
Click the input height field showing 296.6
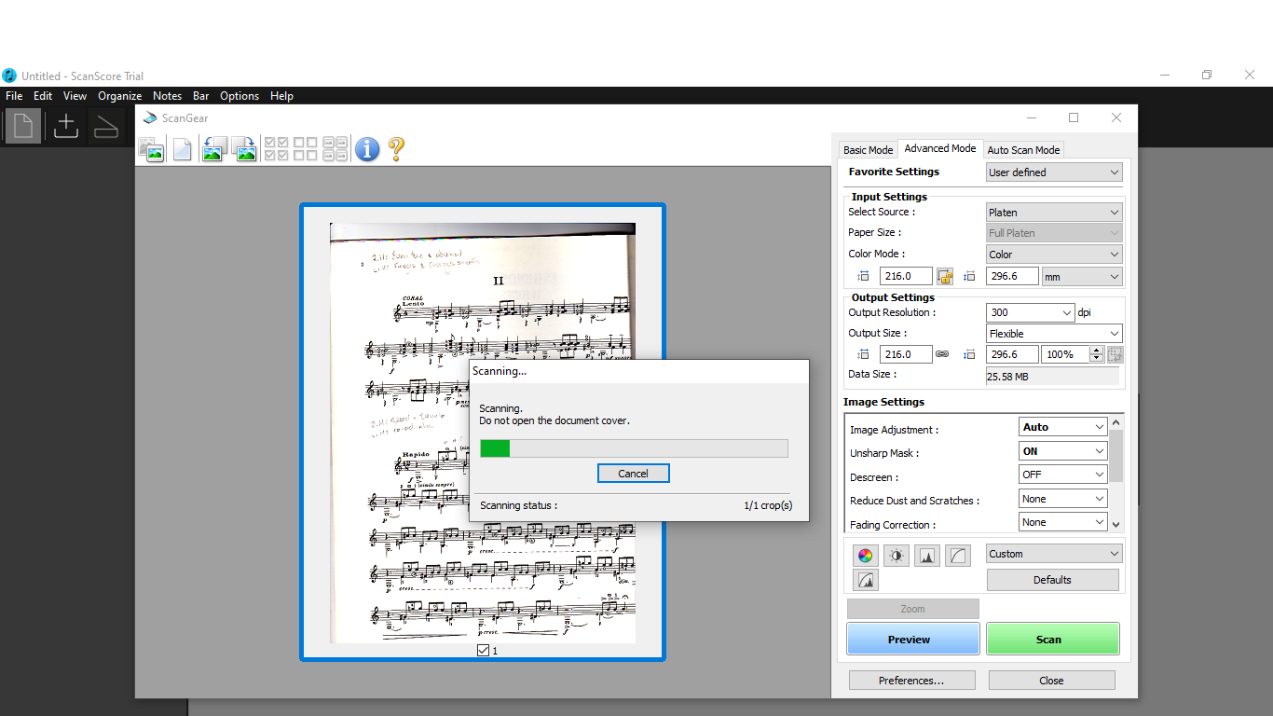pyautogui.click(x=1012, y=276)
